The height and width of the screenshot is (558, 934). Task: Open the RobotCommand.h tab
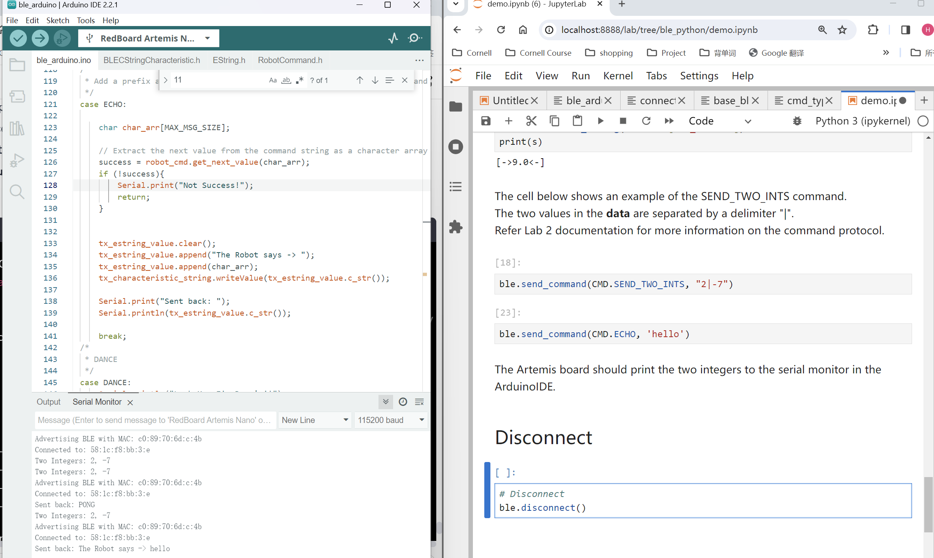coord(290,60)
